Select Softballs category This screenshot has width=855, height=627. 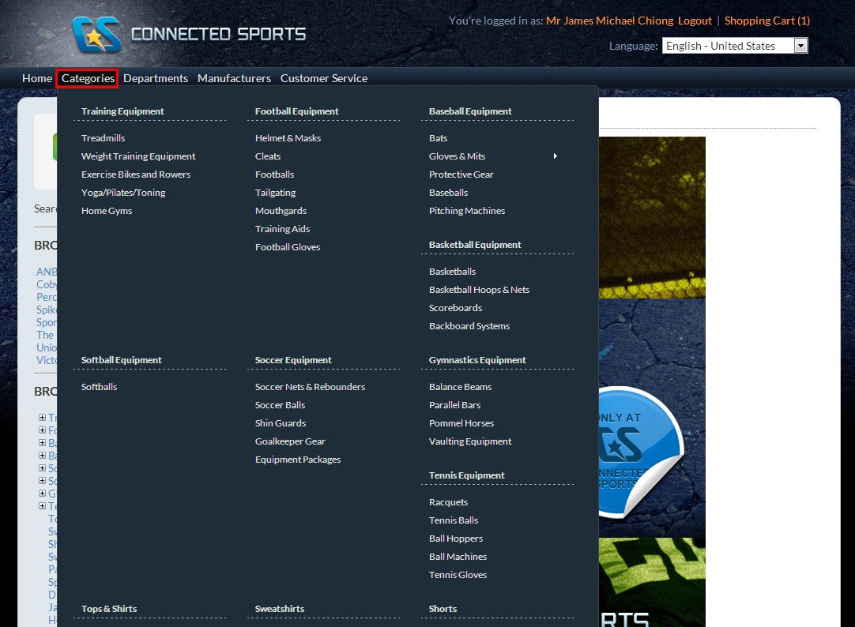point(100,387)
